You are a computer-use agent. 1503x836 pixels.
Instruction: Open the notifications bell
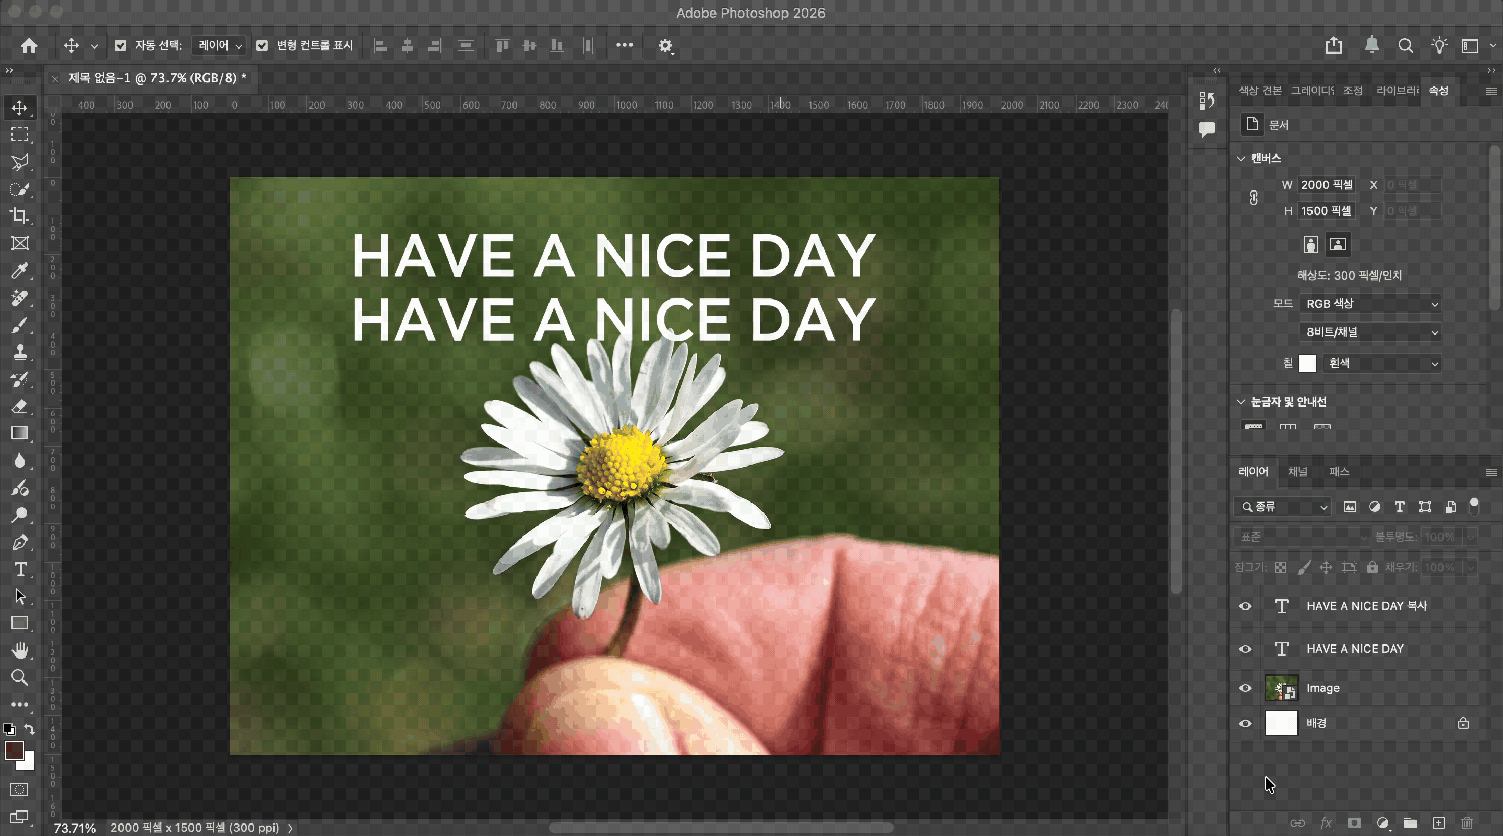click(x=1371, y=45)
